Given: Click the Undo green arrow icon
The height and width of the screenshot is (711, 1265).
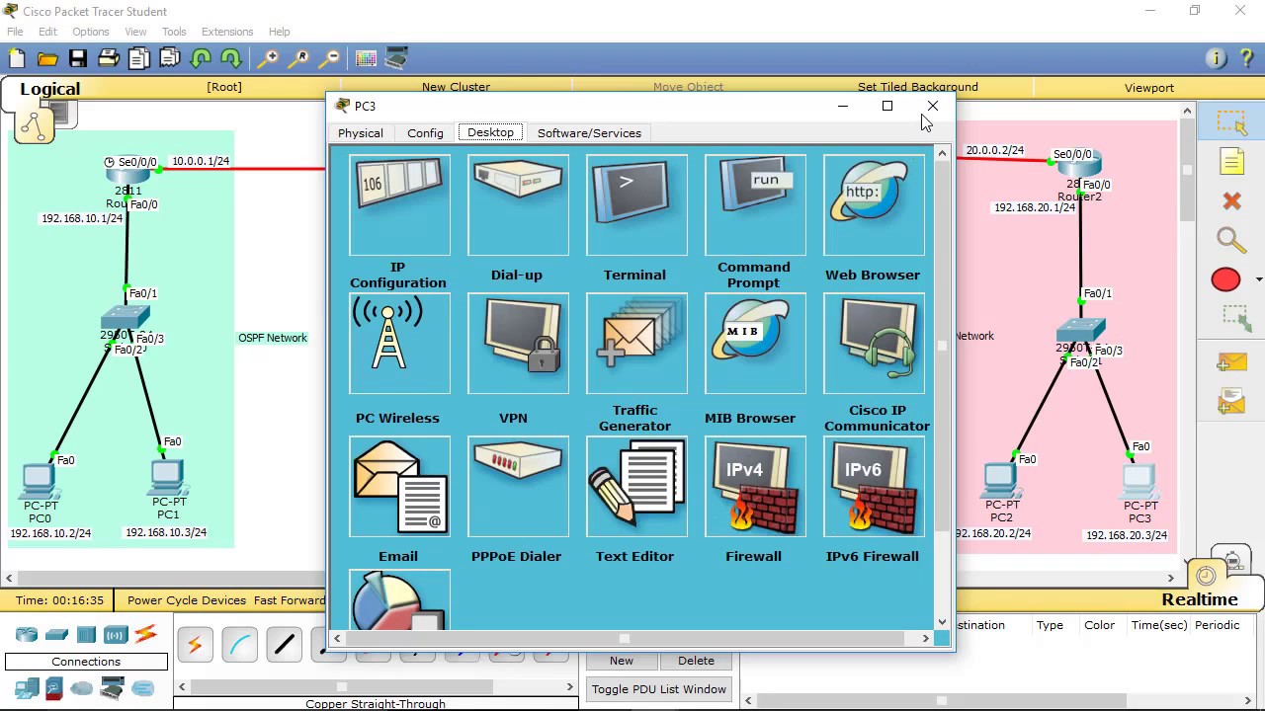Looking at the screenshot, I should 201,58.
